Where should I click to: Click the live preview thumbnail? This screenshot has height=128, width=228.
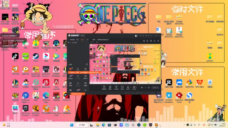pyautogui.click(x=125, y=64)
